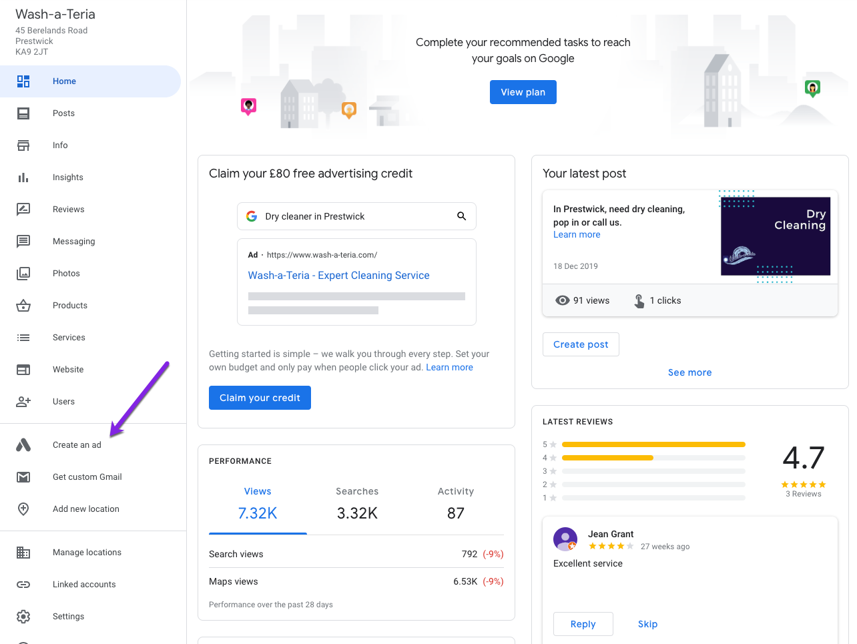Open the Home menu item

[x=91, y=81]
